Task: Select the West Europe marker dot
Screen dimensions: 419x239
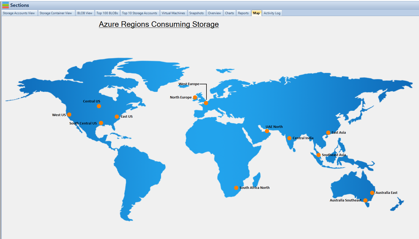Action: point(206,103)
